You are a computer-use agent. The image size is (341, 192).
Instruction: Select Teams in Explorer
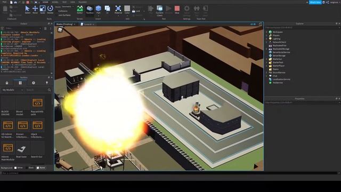tap(275, 69)
